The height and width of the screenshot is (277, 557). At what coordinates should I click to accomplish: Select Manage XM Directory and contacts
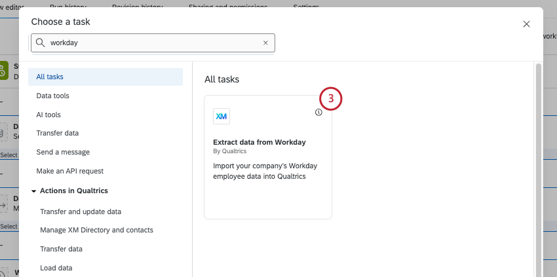pos(96,230)
